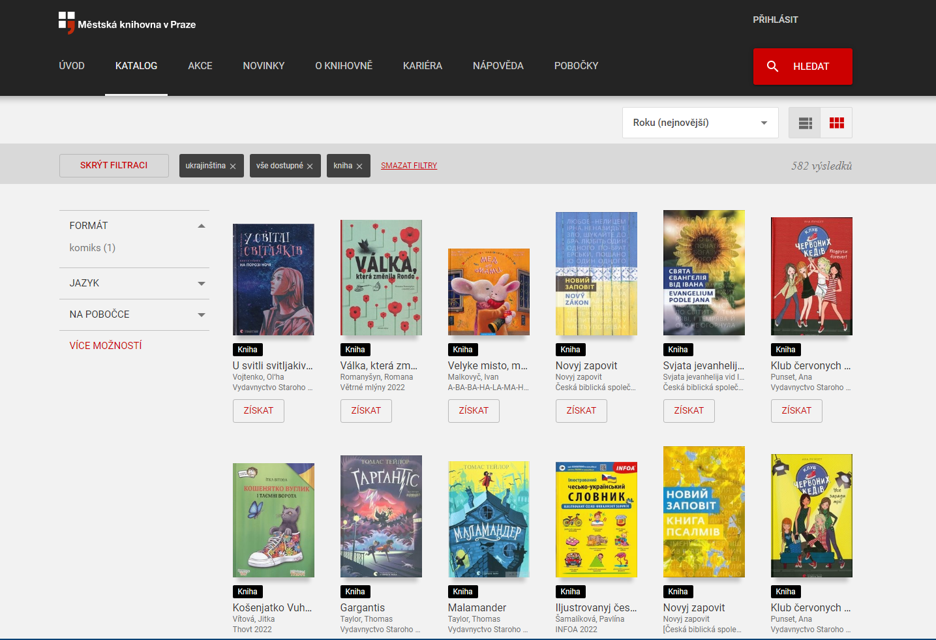Viewport: 936px width, 640px height.
Task: Click the Kniha badge under Gargantis cover
Action: coord(355,592)
